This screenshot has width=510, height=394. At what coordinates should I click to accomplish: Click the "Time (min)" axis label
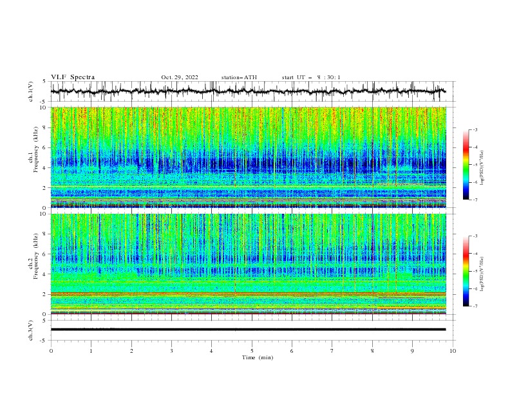(x=258, y=357)
